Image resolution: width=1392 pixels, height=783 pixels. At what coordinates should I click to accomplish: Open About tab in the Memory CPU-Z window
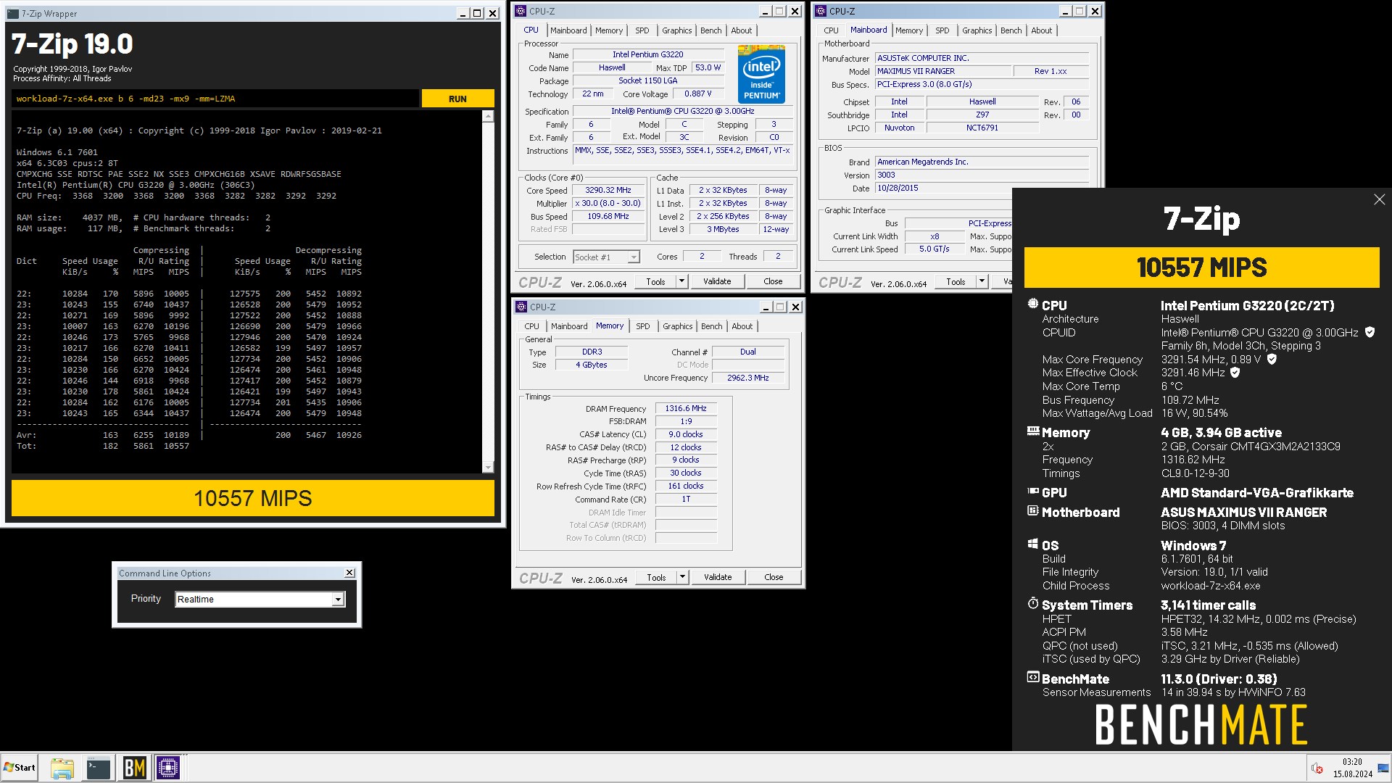click(x=742, y=326)
